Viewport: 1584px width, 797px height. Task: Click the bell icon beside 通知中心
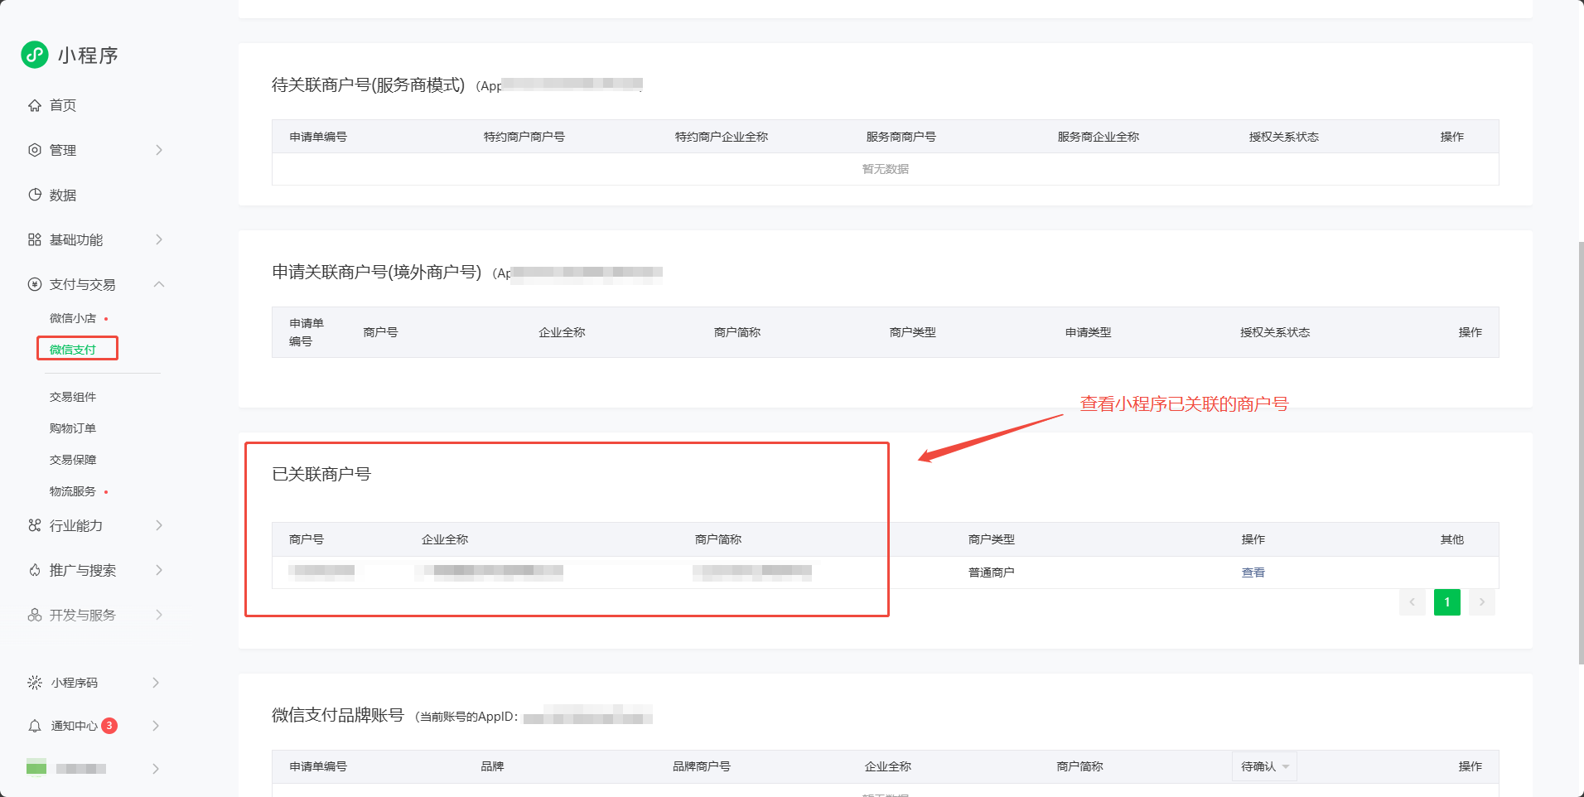click(35, 726)
